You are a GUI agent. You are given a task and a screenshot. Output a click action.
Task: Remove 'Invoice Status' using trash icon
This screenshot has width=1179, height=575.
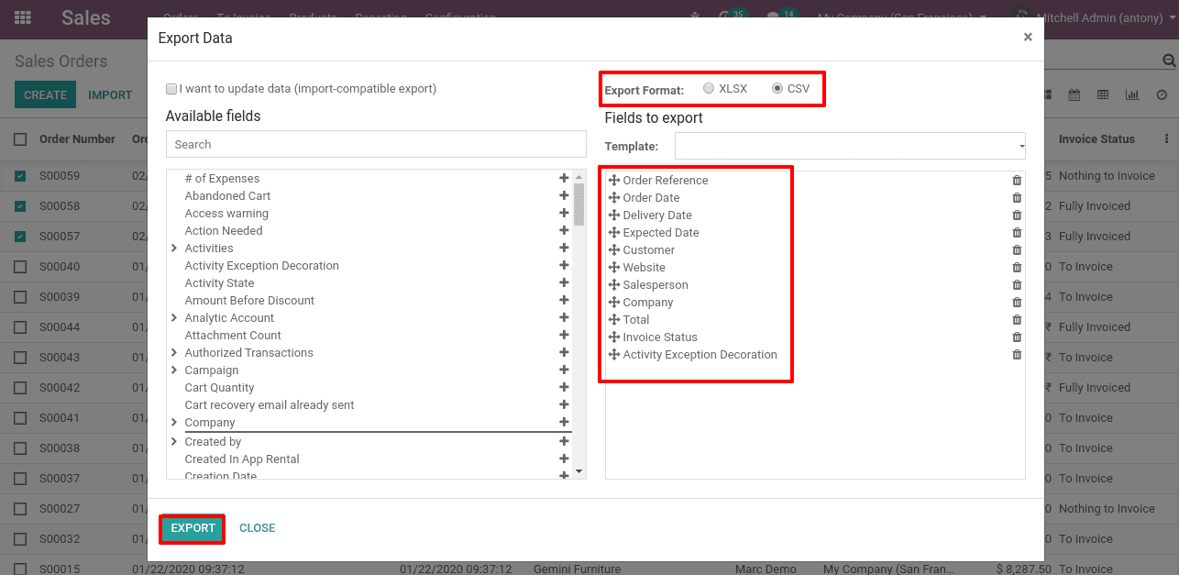tap(1017, 337)
